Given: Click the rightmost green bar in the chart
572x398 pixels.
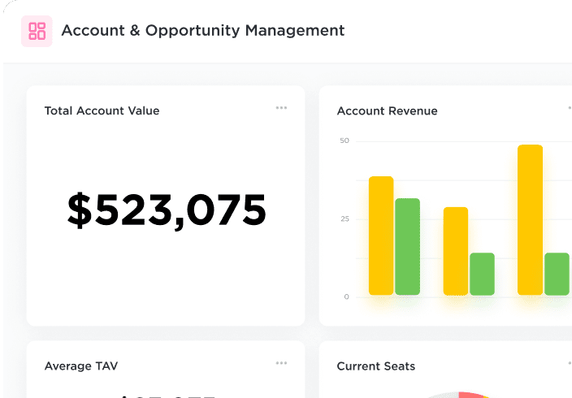Looking at the screenshot, I should click(x=557, y=274).
